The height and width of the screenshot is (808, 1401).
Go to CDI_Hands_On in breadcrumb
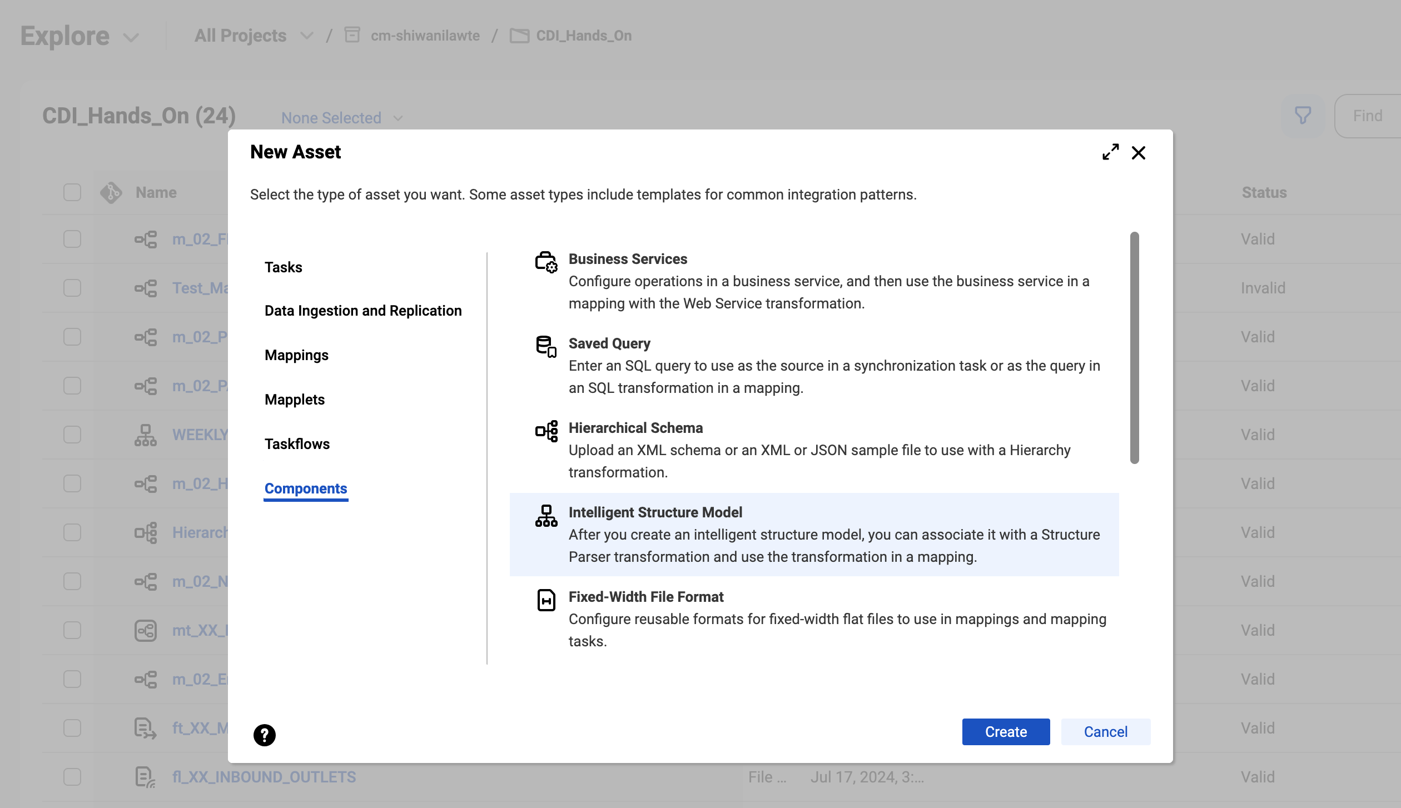(584, 36)
